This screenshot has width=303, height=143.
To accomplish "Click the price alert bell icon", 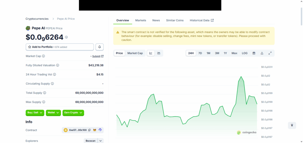I will pyautogui.click(x=99, y=47).
